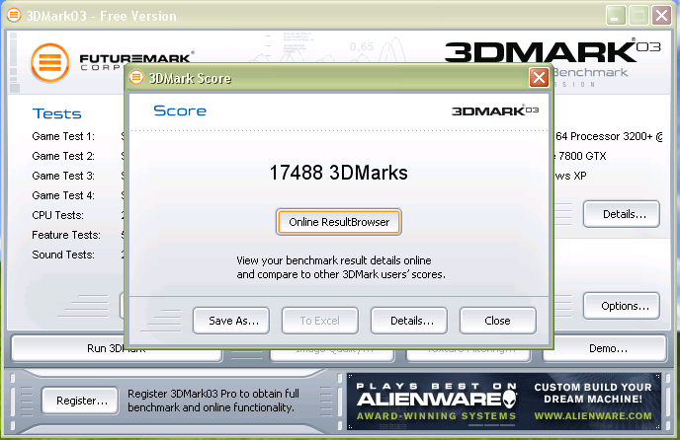
Task: Click the Game Test 4 label
Action: point(63,195)
